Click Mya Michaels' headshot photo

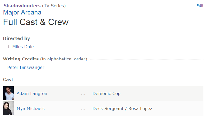(9, 108)
